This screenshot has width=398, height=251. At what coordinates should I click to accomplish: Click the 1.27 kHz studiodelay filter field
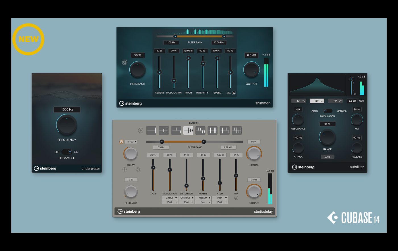point(228,147)
